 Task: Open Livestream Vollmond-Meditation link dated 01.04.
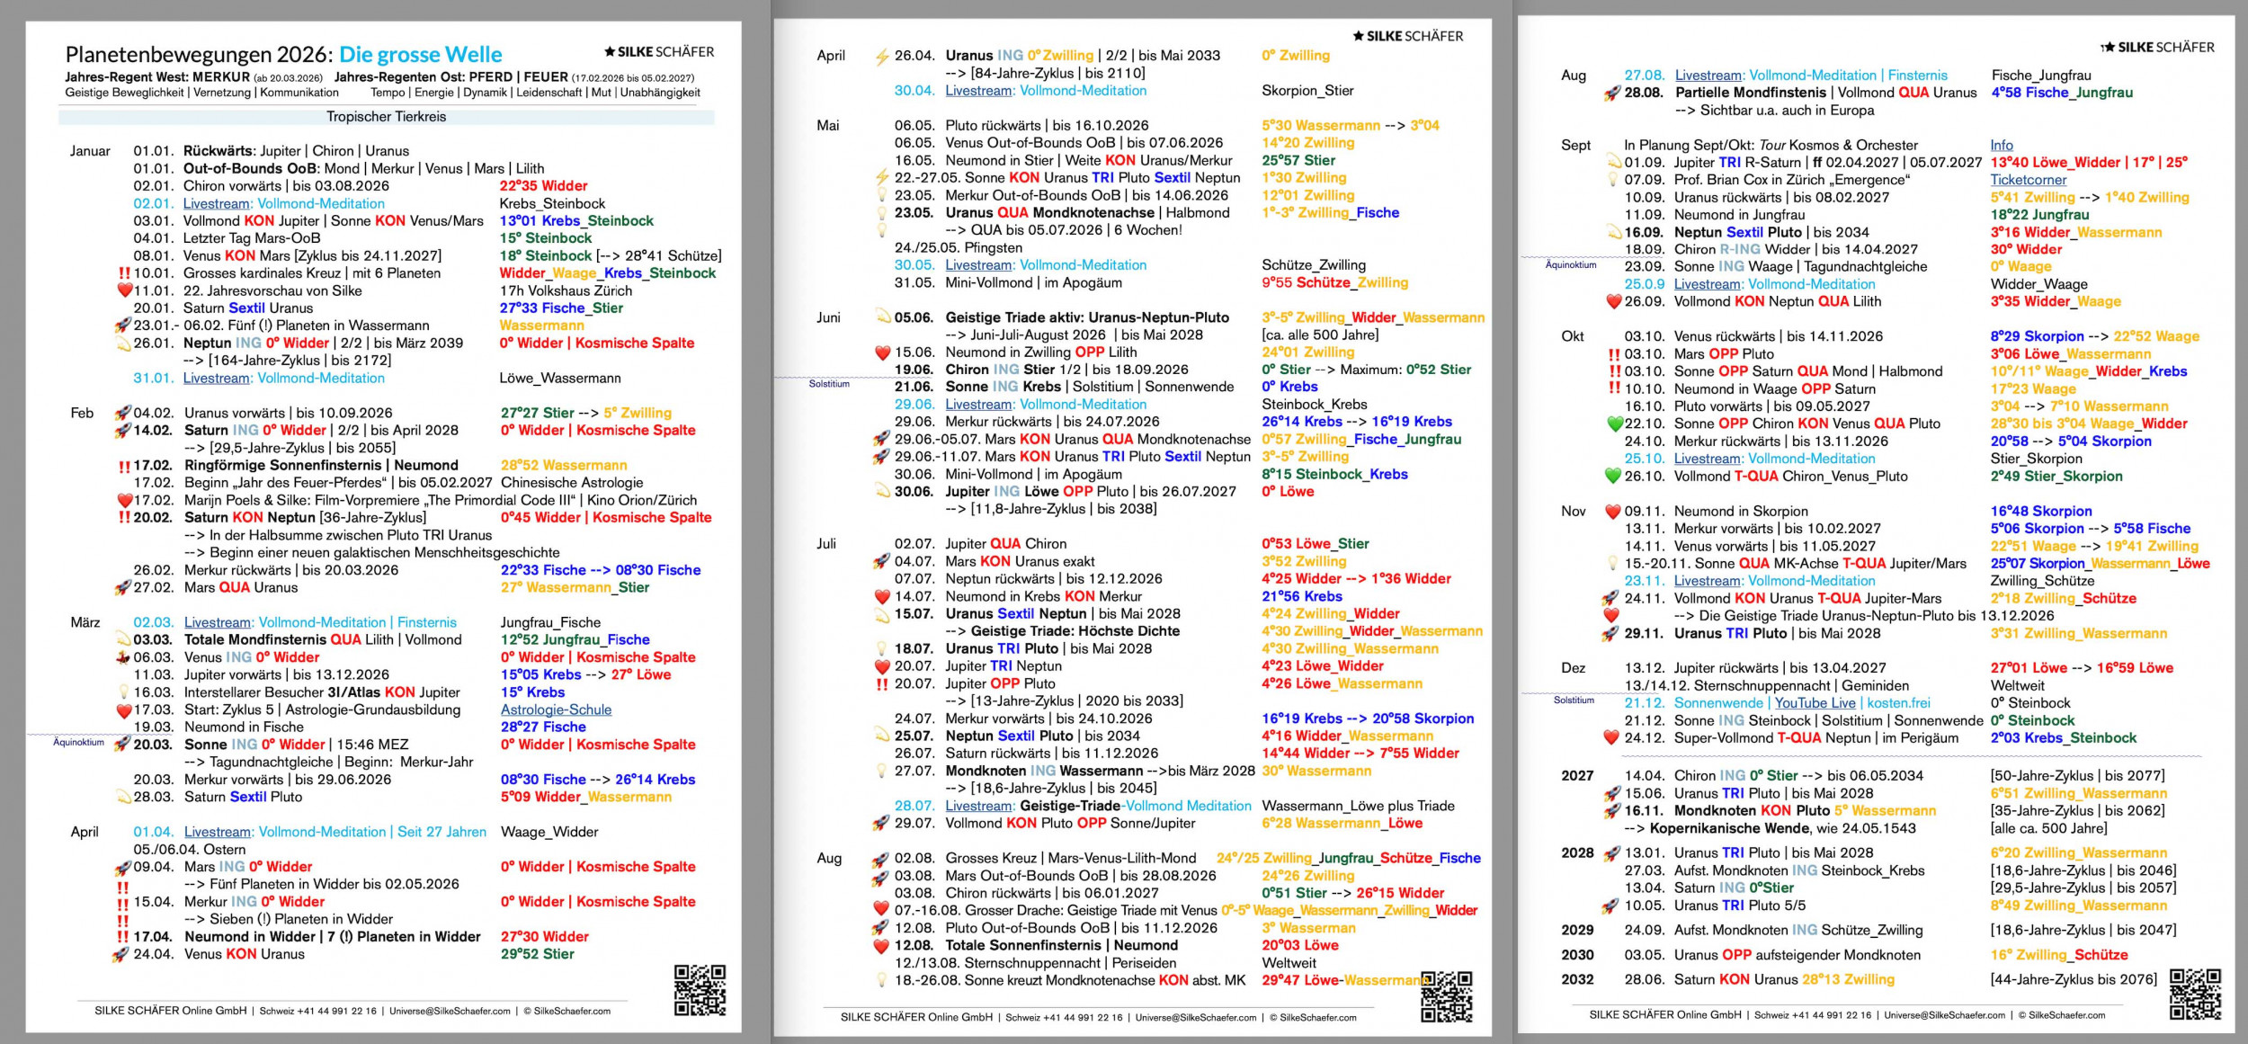218,832
